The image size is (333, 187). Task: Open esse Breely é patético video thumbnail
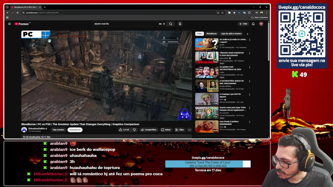point(207,126)
